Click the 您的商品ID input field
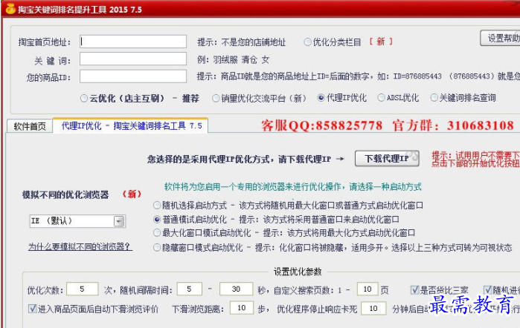 coord(133,76)
